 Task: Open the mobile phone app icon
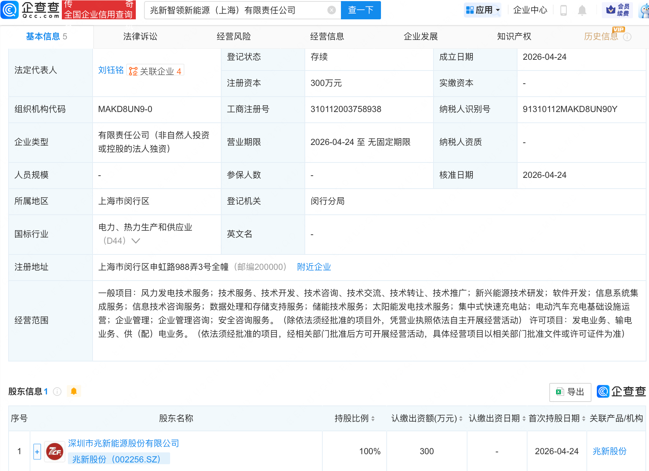563,10
